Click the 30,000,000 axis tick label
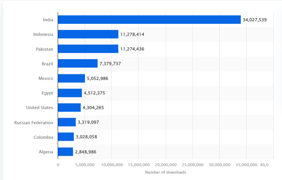The width and height of the screenshot is (282, 180). (x=219, y=165)
